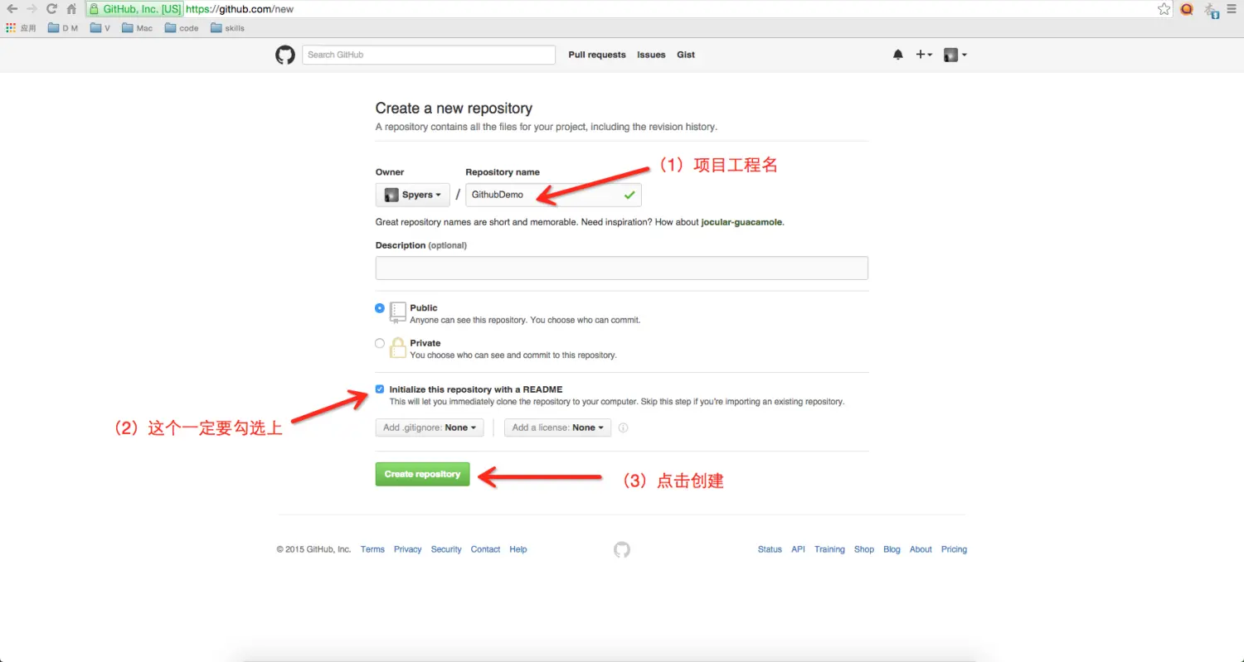Click the Search GitHub box
This screenshot has height=662, width=1244.
[429, 55]
